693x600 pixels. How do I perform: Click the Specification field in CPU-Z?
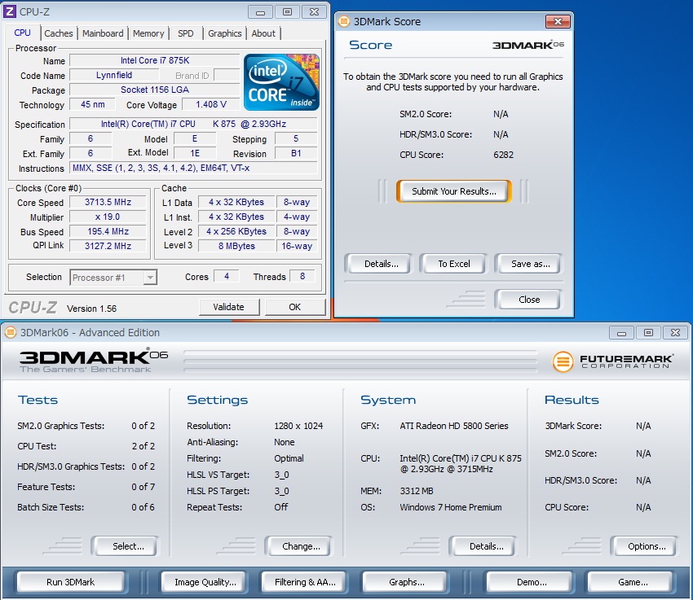[193, 125]
